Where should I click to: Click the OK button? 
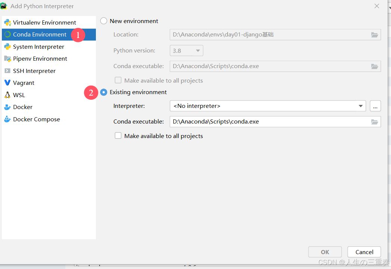click(x=325, y=252)
